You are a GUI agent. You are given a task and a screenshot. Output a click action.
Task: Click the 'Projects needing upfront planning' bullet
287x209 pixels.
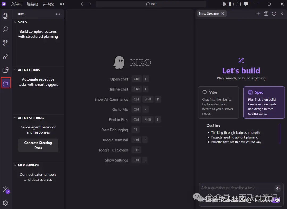pos(234,137)
